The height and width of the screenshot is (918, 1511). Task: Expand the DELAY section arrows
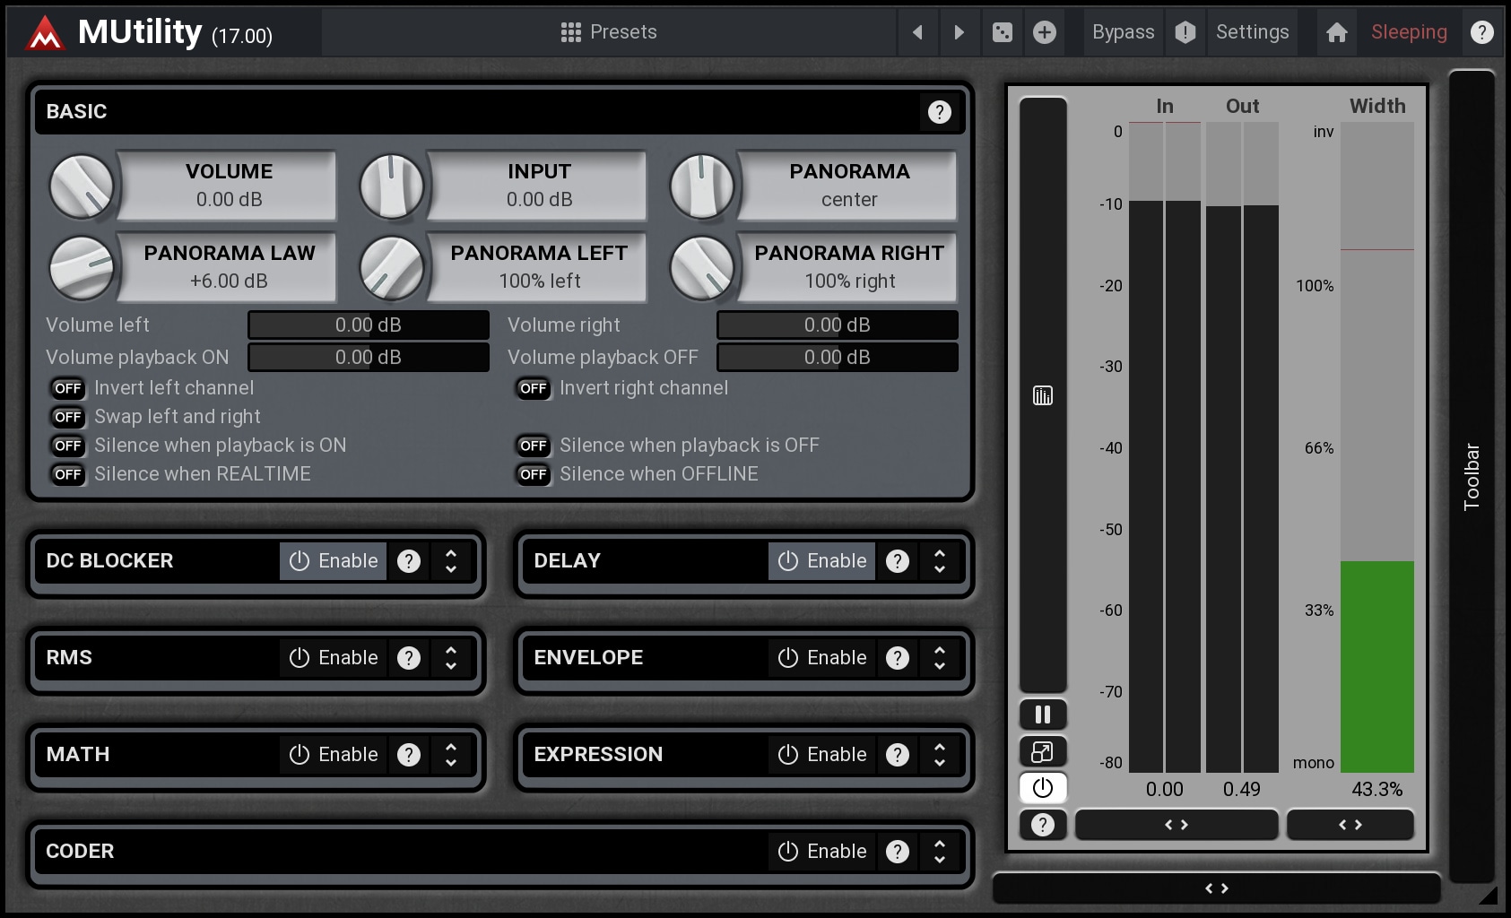tap(939, 561)
